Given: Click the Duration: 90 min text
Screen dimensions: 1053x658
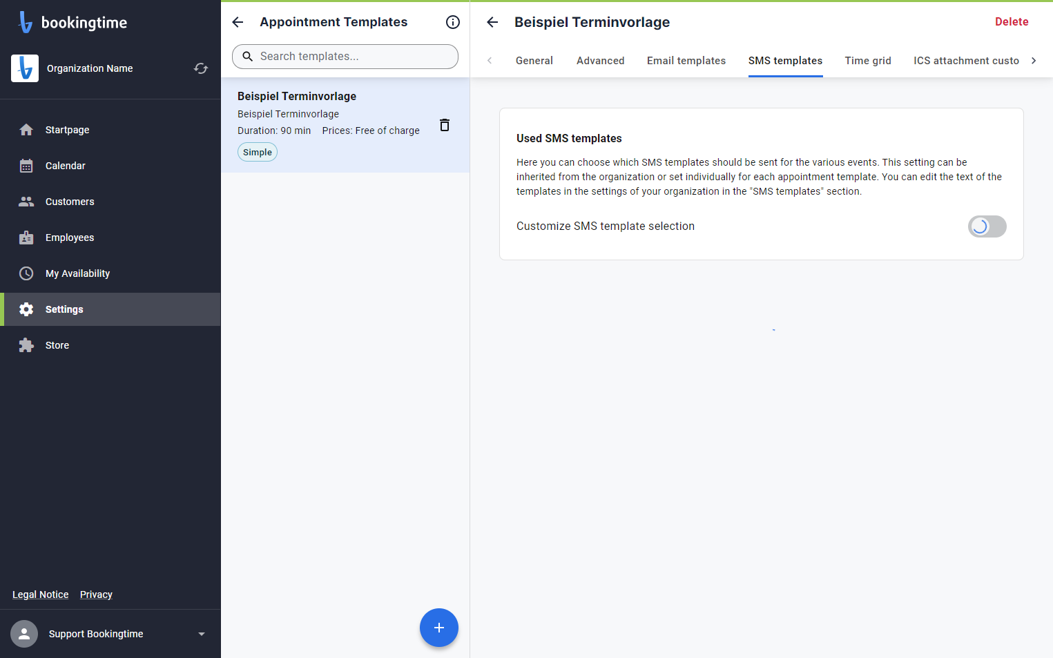Looking at the screenshot, I should tap(274, 130).
